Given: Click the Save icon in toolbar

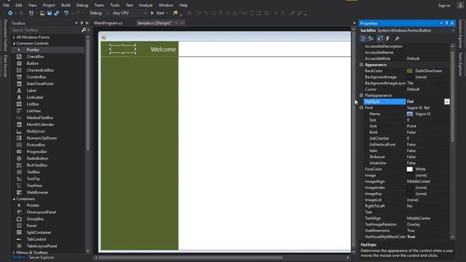Looking at the screenshot, I should coord(50,13).
